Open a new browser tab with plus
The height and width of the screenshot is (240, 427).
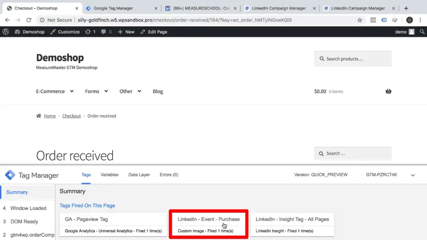coord(406,8)
